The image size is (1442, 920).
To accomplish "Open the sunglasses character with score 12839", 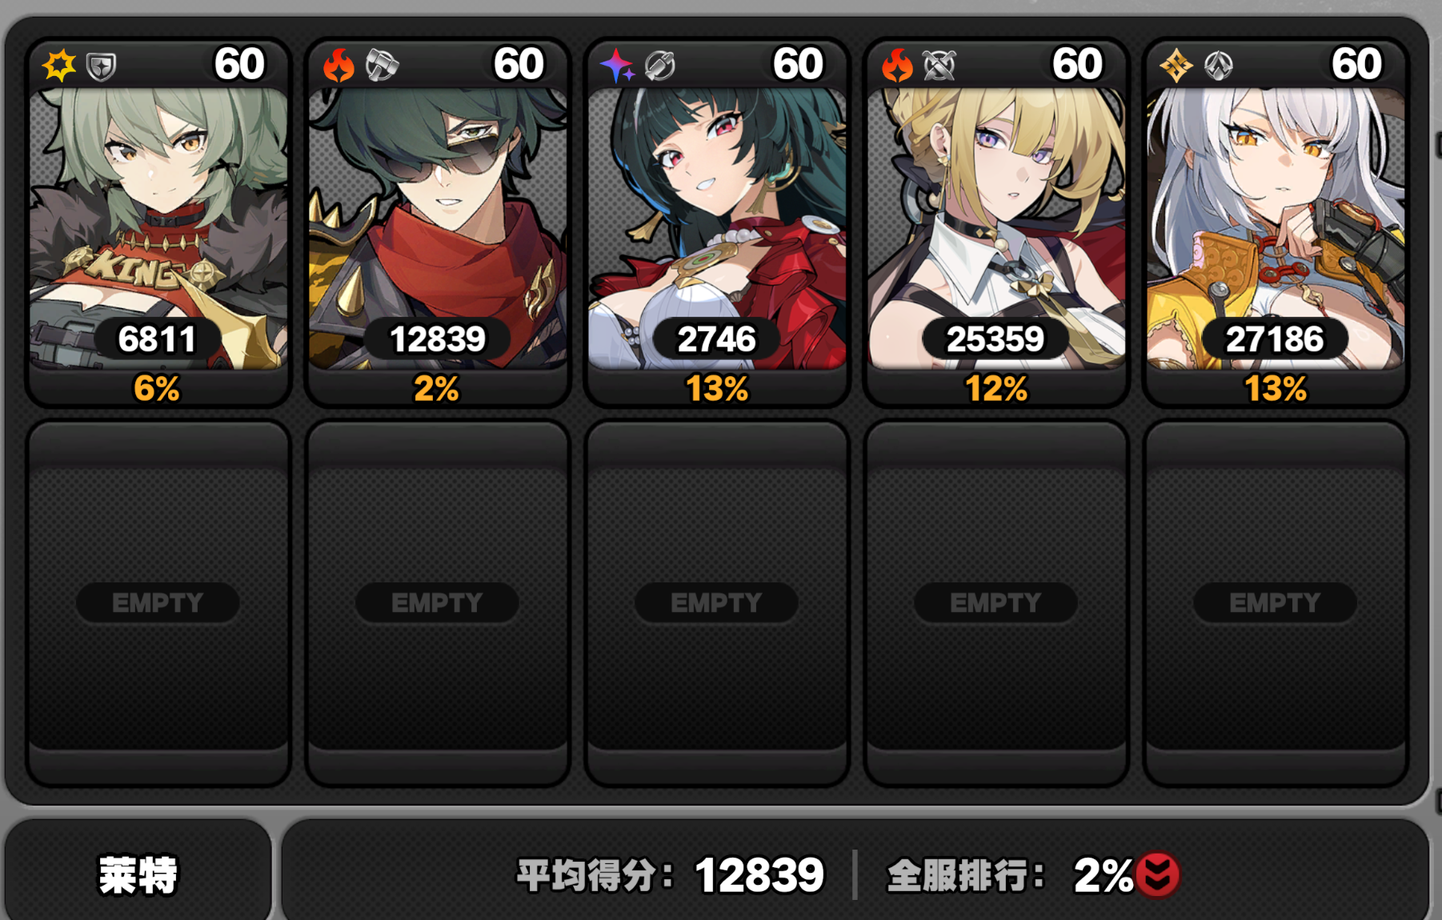I will (x=437, y=222).
